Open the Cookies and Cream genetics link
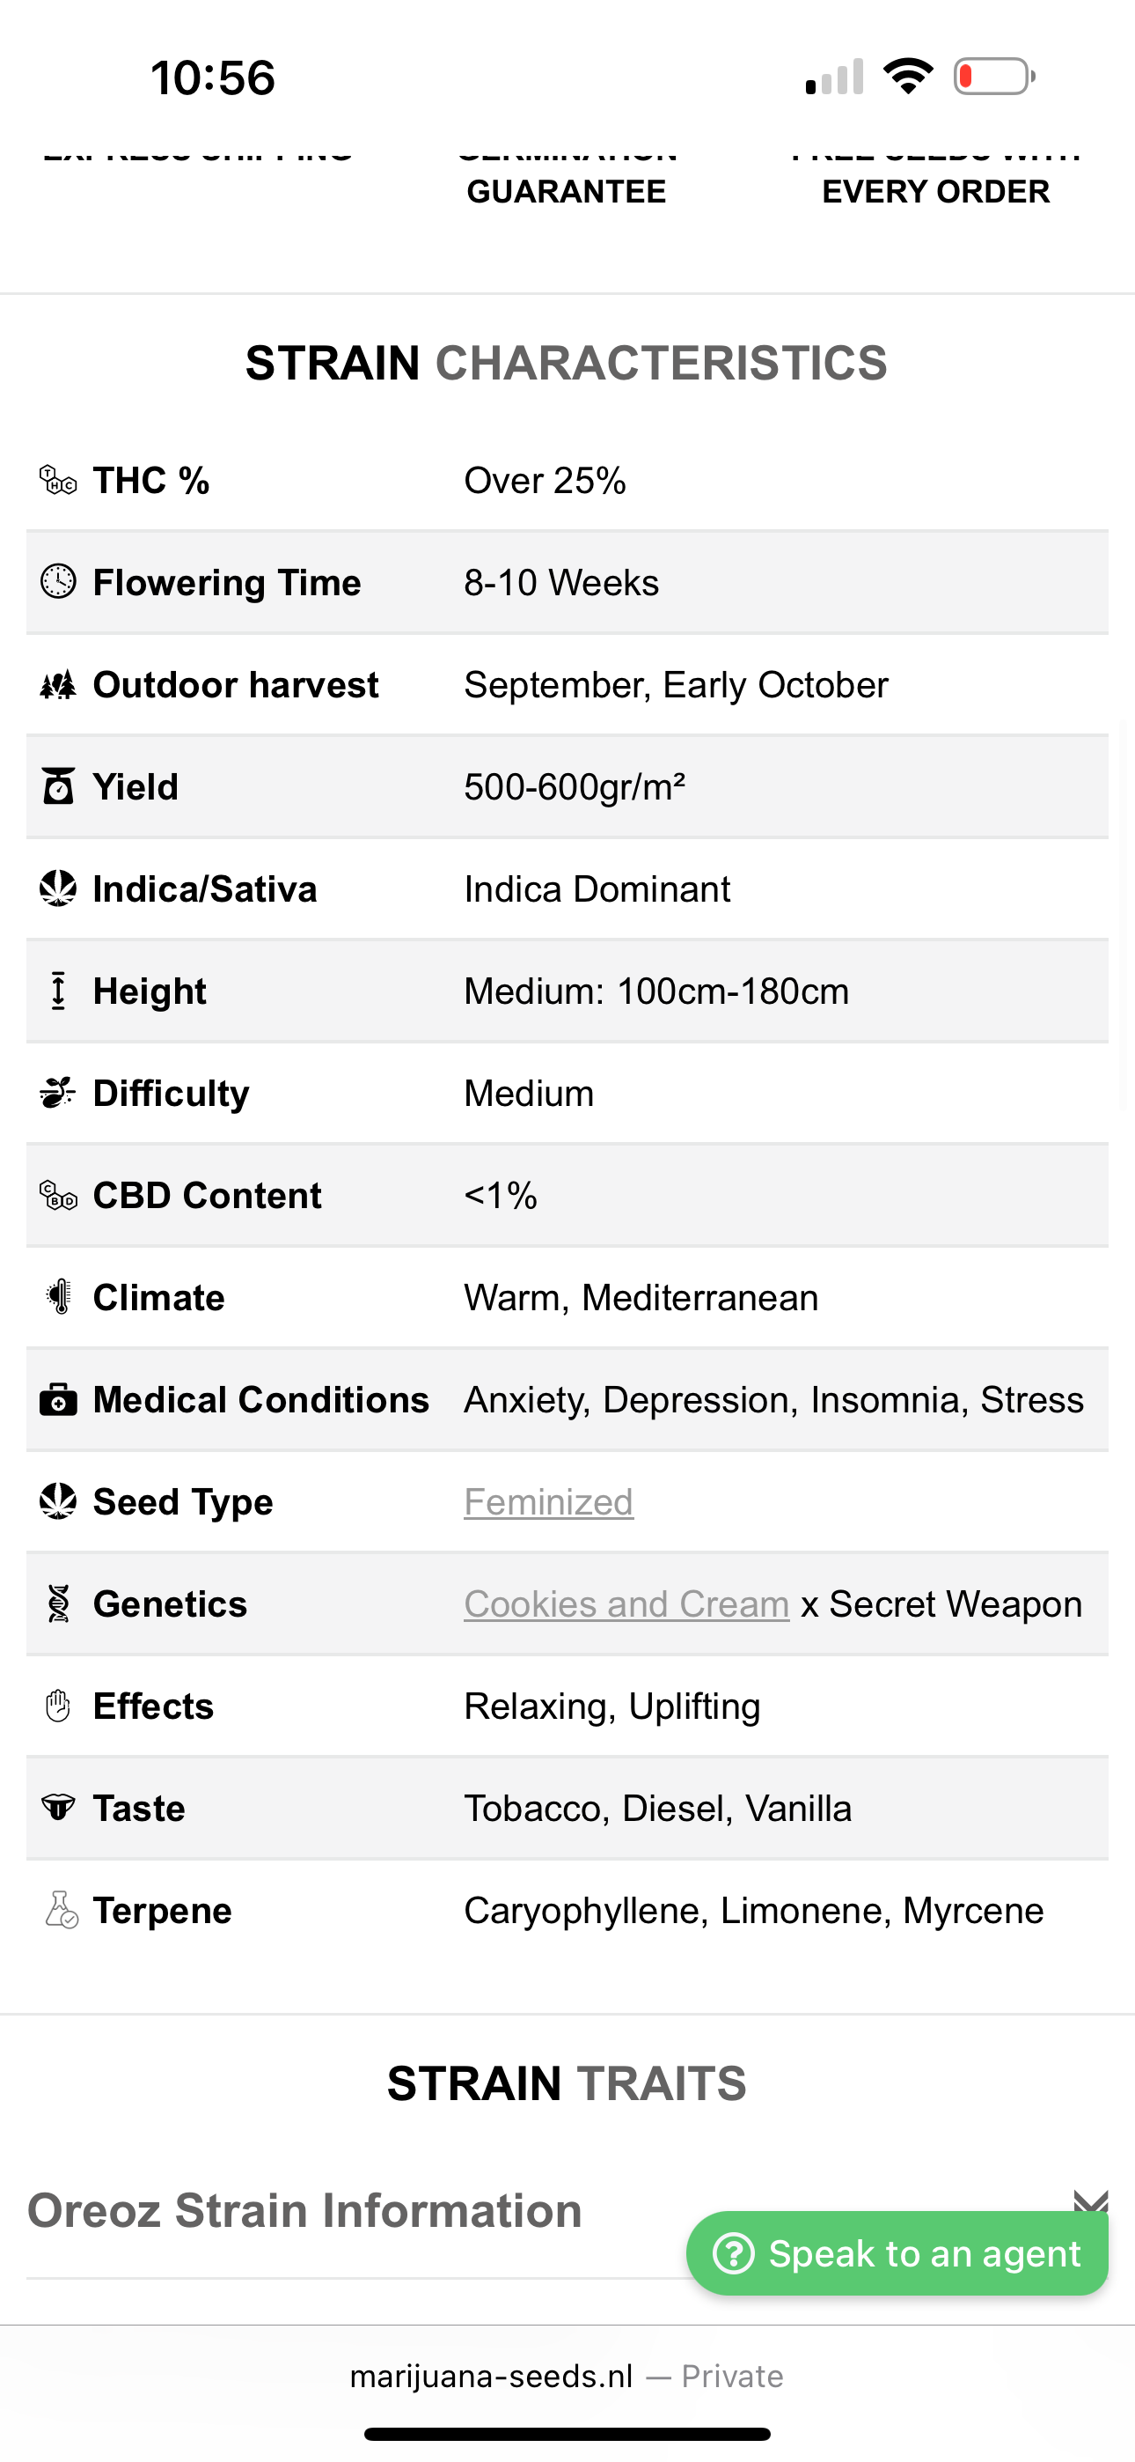1135x2462 pixels. pos(626,1603)
